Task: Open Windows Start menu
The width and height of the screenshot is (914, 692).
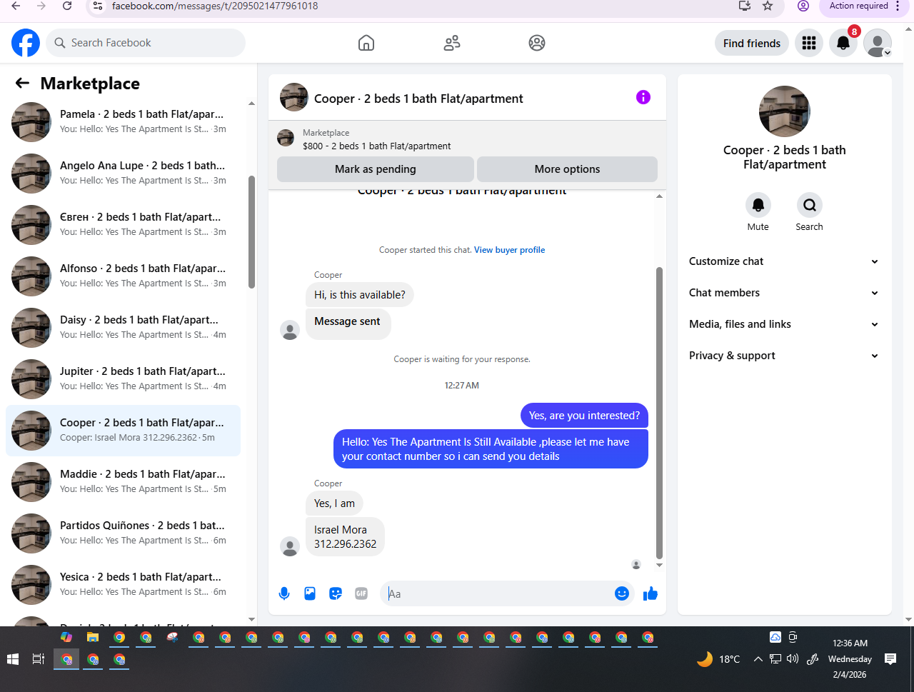Action: (12, 659)
